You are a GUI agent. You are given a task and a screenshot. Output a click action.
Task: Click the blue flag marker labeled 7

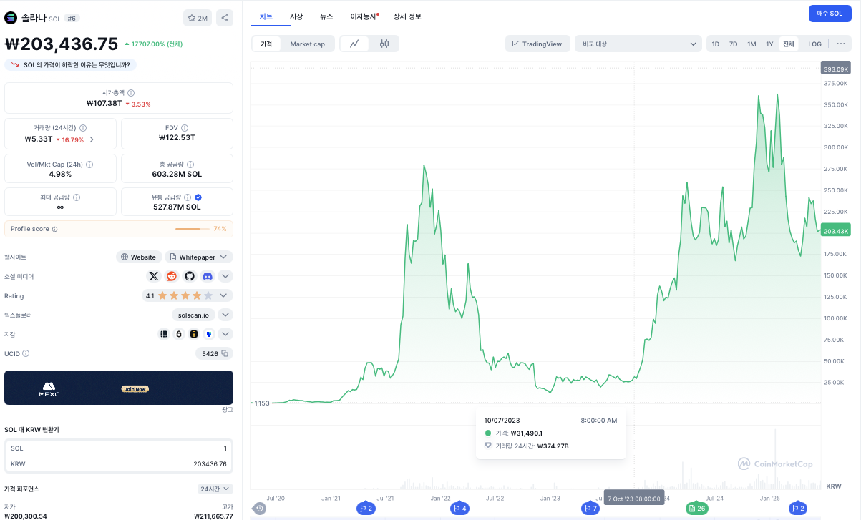590,509
